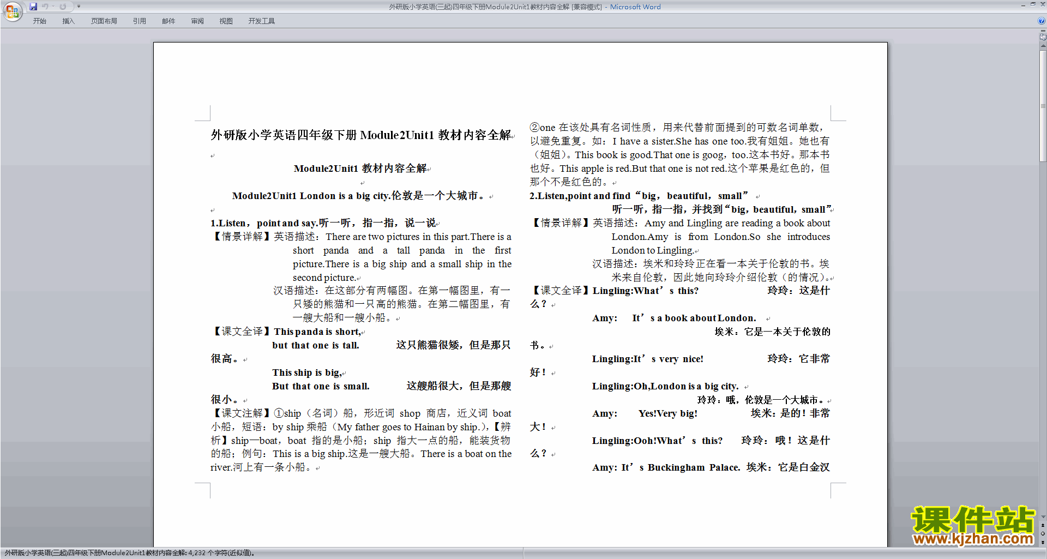This screenshot has width=1047, height=559.
Task: Click heading '1.Listen, point and say.听一听'
Action: [323, 223]
